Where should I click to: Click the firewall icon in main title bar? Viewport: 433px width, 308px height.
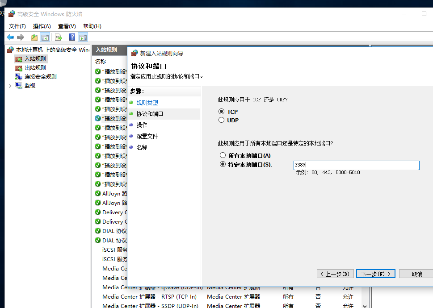[x=12, y=14]
